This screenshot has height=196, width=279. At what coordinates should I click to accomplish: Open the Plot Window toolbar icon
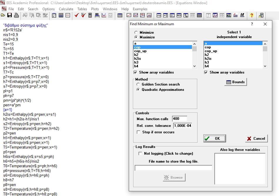[x=215, y=16]
